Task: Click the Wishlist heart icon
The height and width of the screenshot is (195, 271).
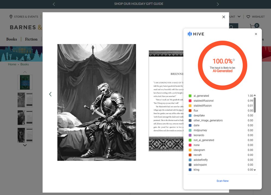Action: [248, 17]
